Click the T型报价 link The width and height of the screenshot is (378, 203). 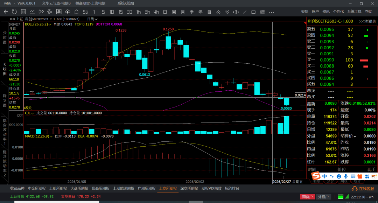click(x=367, y=21)
